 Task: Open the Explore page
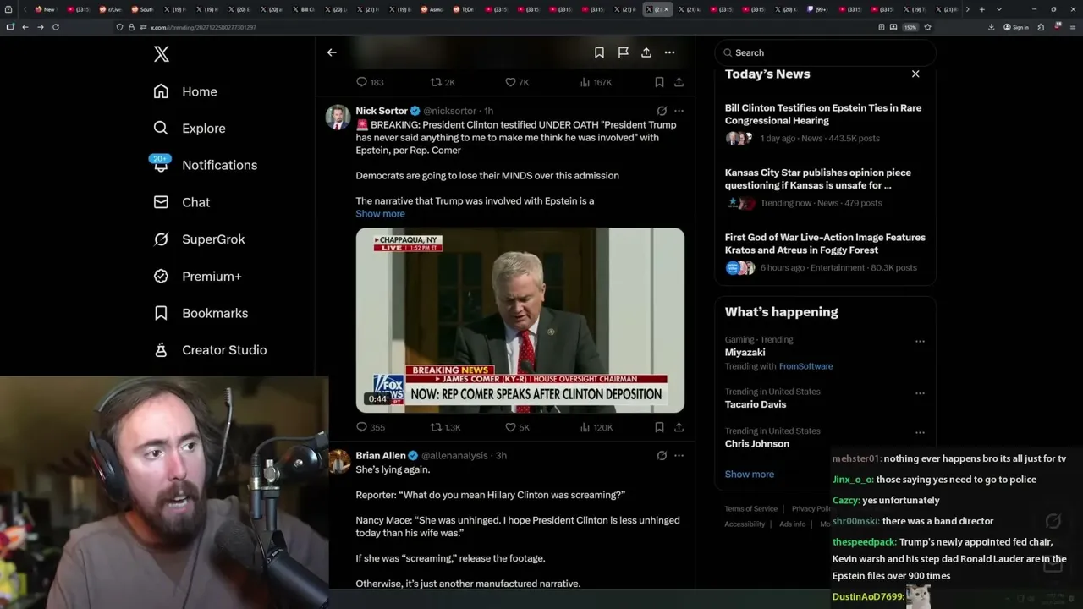pyautogui.click(x=190, y=129)
